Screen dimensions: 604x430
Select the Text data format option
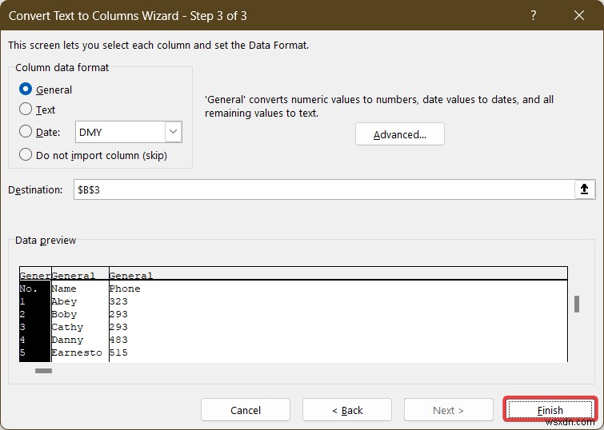pyautogui.click(x=26, y=109)
